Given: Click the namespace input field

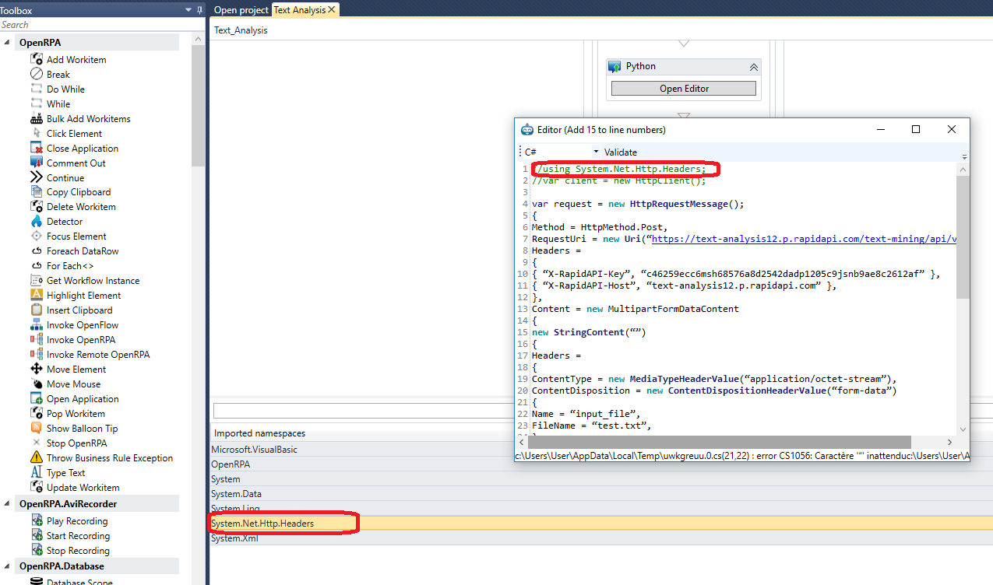Looking at the screenshot, I should coord(362,410).
